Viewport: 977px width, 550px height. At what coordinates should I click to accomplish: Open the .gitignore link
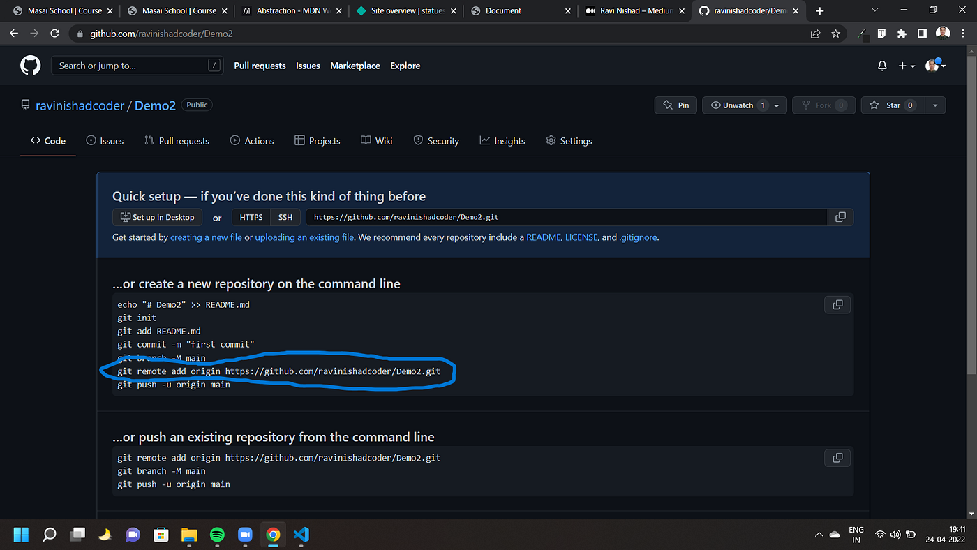click(x=639, y=237)
